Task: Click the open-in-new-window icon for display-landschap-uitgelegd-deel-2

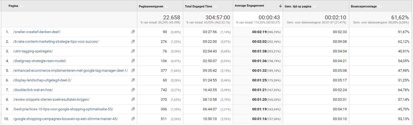Action: (133, 80)
